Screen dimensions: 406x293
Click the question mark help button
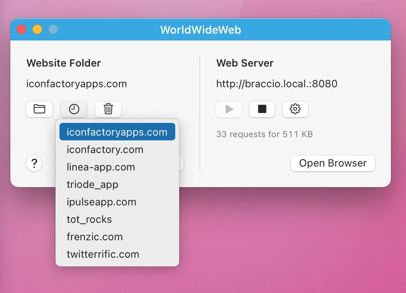[34, 164]
